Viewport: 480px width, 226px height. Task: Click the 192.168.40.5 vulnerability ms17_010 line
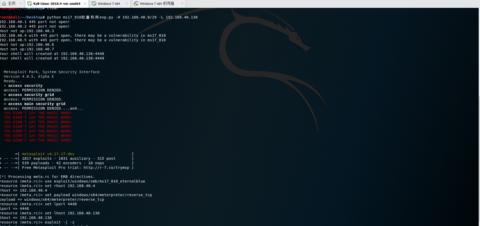point(83,40)
